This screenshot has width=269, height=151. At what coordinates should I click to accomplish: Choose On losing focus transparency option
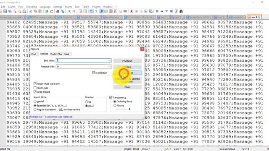coord(115,102)
